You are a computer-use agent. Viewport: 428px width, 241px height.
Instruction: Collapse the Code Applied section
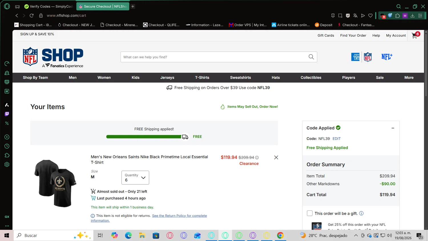pyautogui.click(x=393, y=128)
